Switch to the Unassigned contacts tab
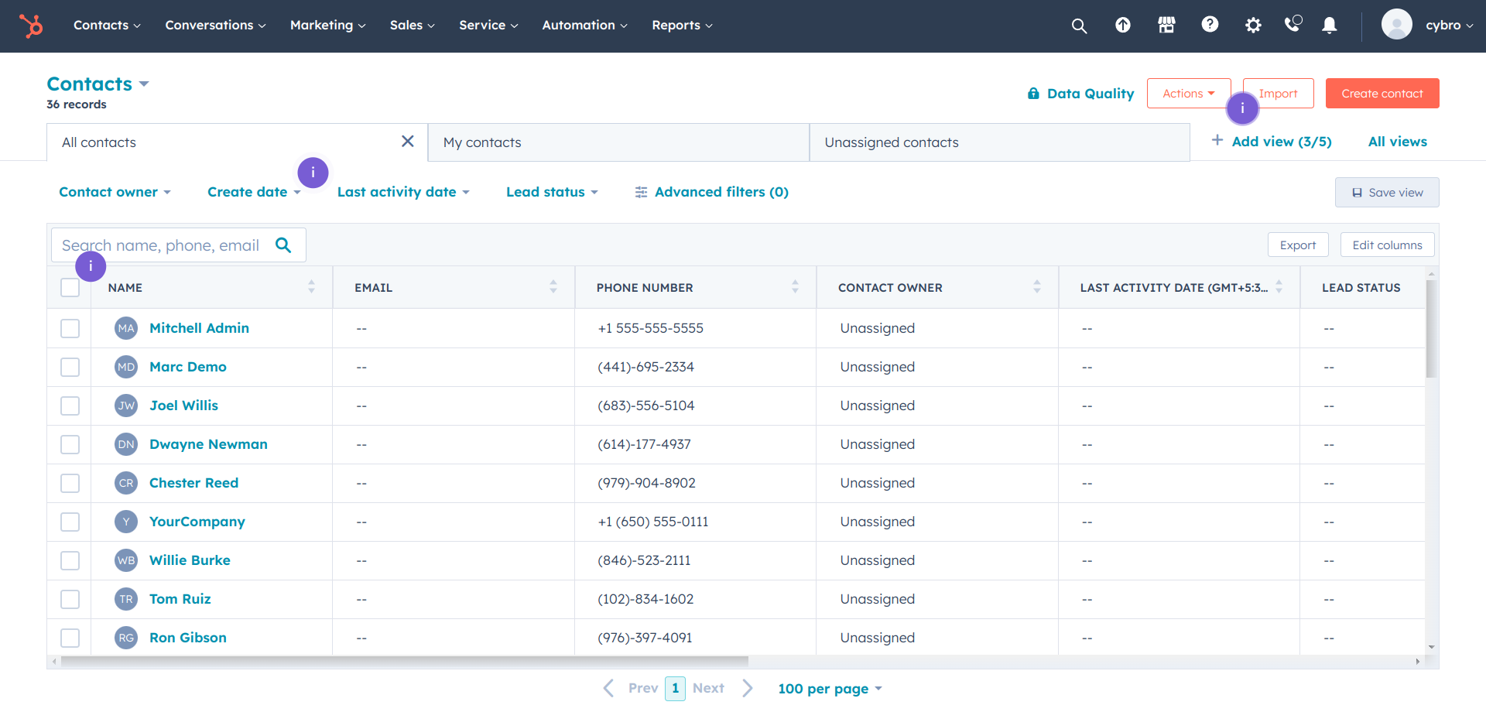Screen dimensions: 1486x712 [x=892, y=142]
